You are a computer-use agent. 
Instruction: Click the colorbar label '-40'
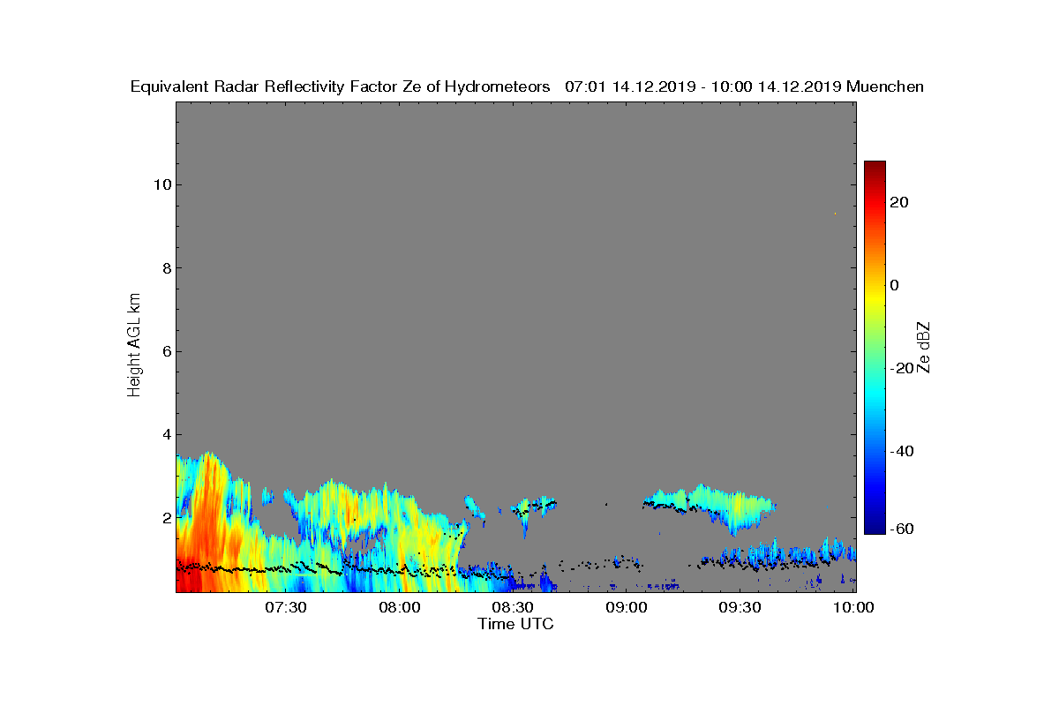(902, 451)
